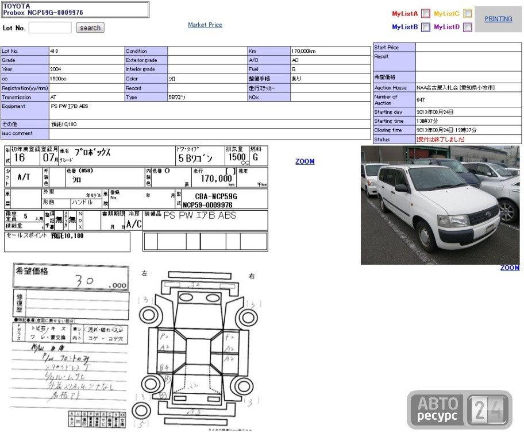Click ZOOM link under car photo
524x441 pixels.
[x=510, y=268]
